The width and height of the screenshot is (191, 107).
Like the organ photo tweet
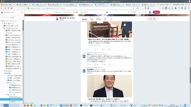[x=103, y=49]
